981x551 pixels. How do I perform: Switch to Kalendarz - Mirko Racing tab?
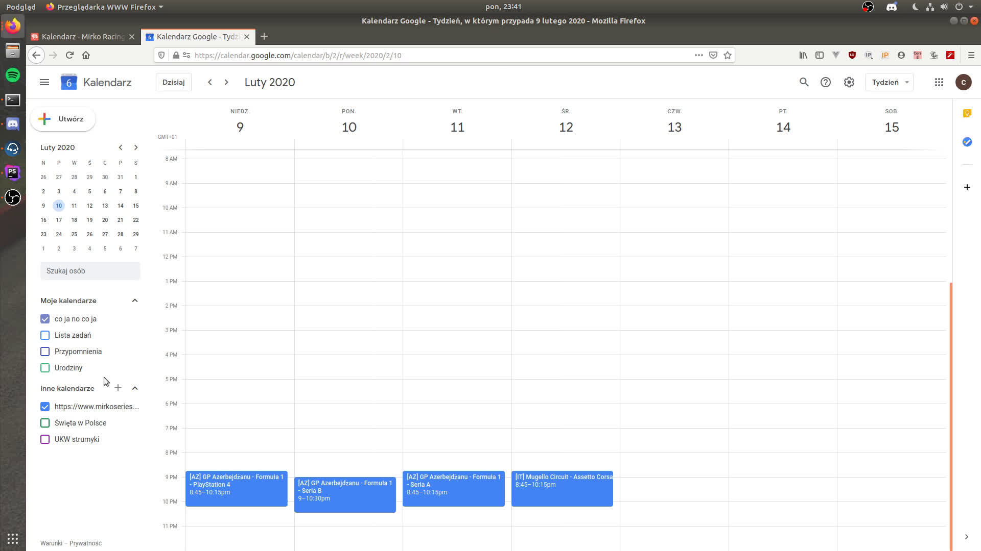83,37
